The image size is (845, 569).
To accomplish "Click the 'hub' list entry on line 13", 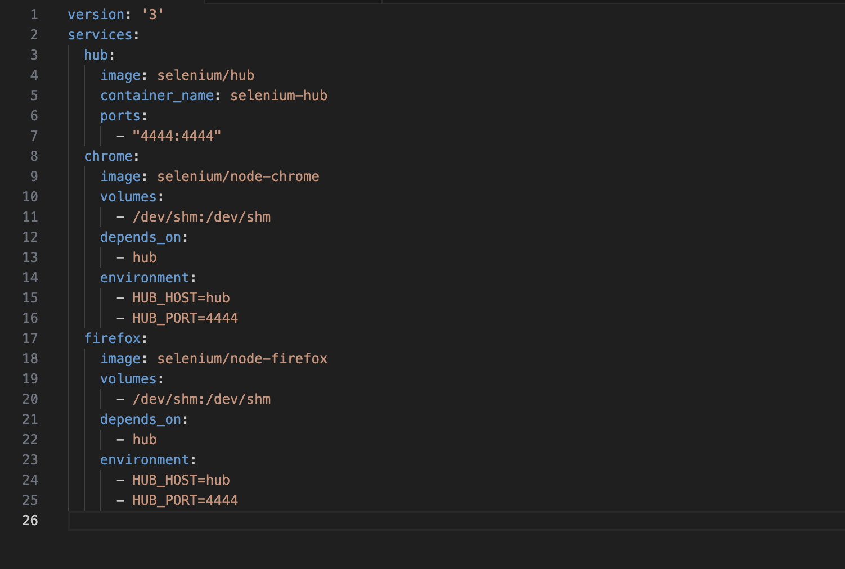I will click(x=145, y=258).
